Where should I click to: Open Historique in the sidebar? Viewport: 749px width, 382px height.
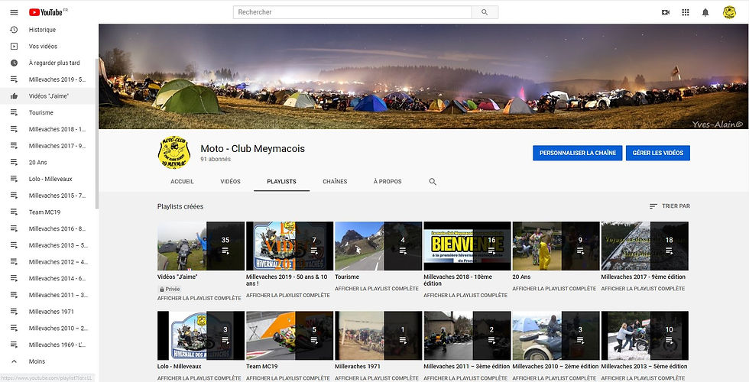coord(47,30)
